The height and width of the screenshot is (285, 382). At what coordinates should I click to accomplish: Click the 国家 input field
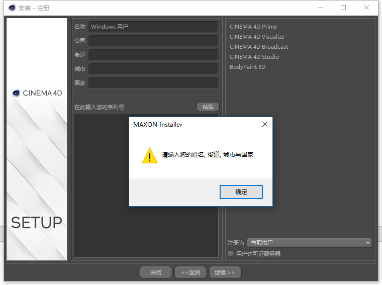tap(153, 83)
